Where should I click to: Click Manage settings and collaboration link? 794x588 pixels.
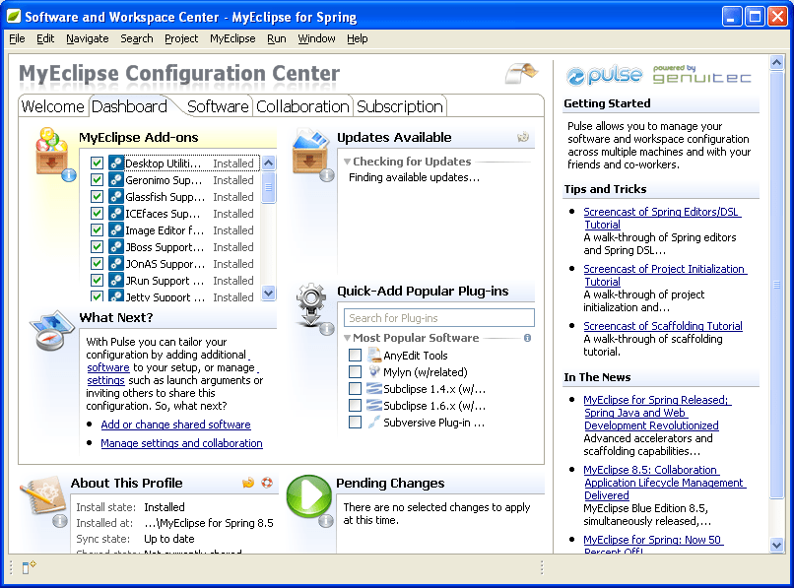click(x=181, y=443)
